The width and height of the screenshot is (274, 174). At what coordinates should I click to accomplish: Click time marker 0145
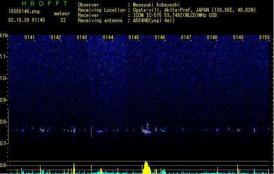click(x=134, y=37)
